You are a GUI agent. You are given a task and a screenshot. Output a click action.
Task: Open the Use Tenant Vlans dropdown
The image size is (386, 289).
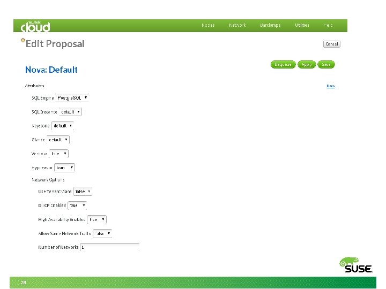(83, 192)
